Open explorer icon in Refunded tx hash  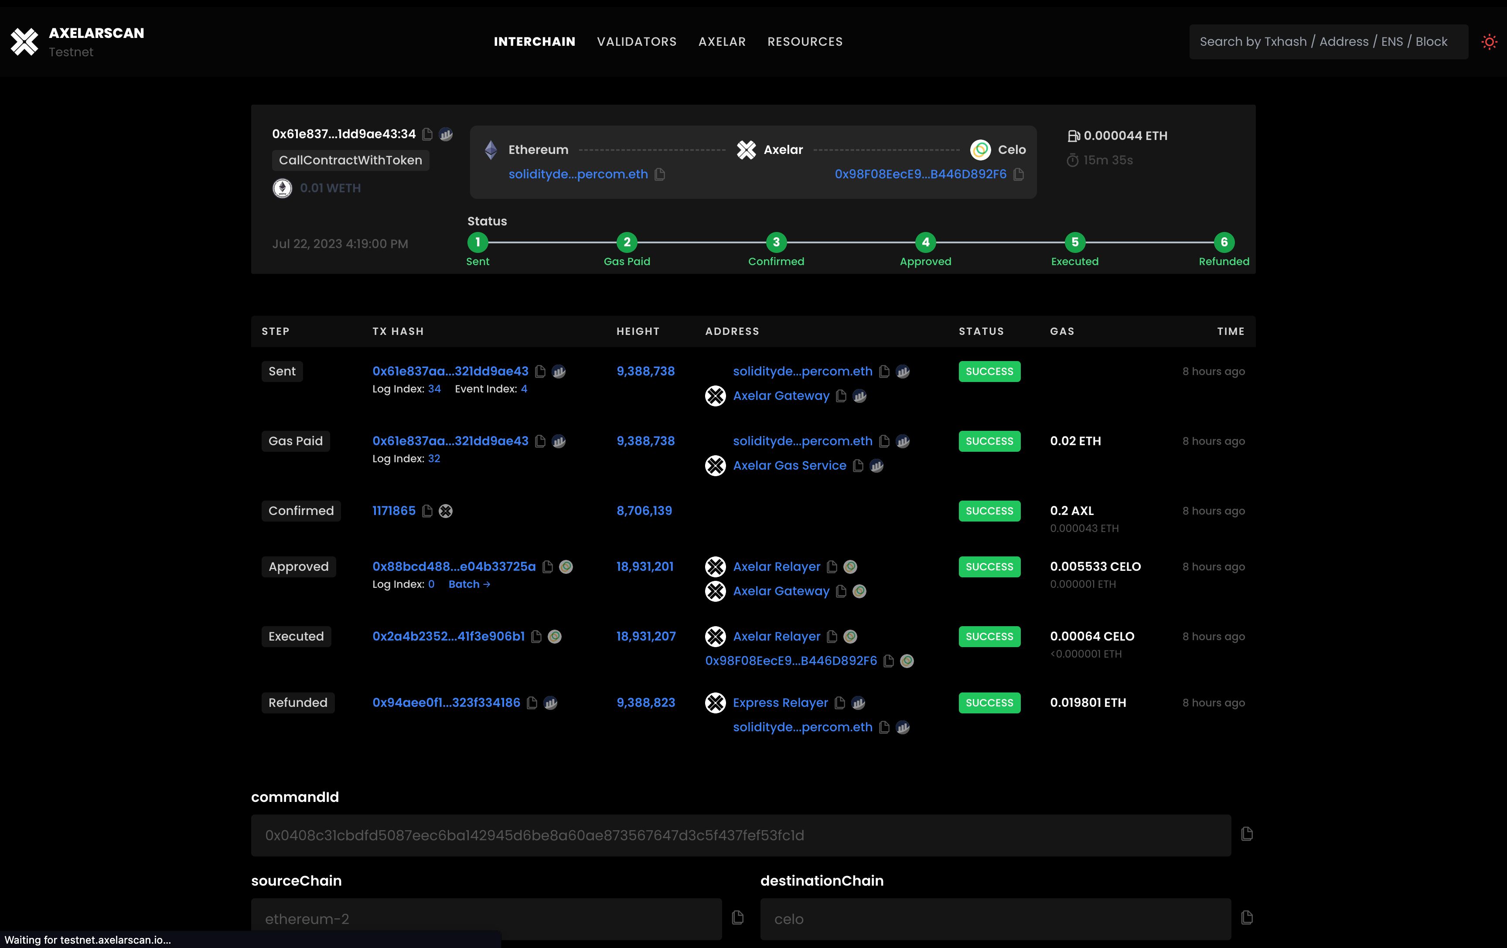(x=551, y=702)
